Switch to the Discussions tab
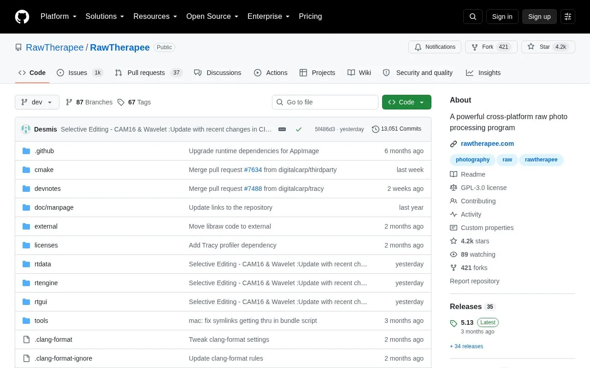This screenshot has width=590, height=368. tap(218, 73)
